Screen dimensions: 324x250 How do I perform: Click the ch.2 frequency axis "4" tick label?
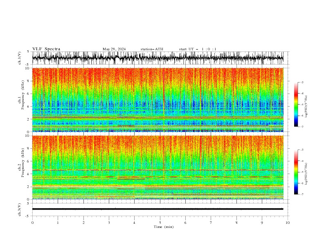[x=29, y=174]
